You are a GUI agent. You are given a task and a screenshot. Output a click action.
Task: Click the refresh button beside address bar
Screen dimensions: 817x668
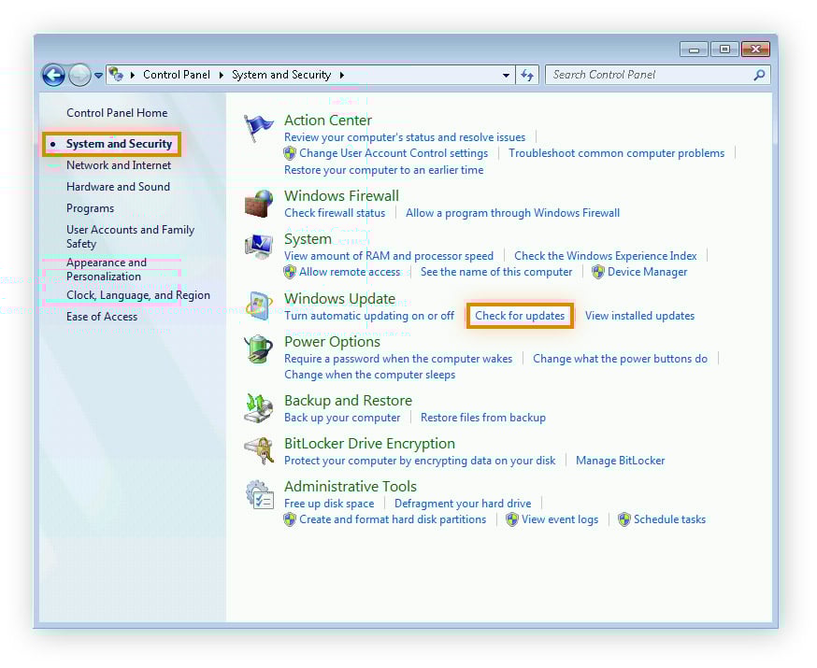click(x=527, y=75)
